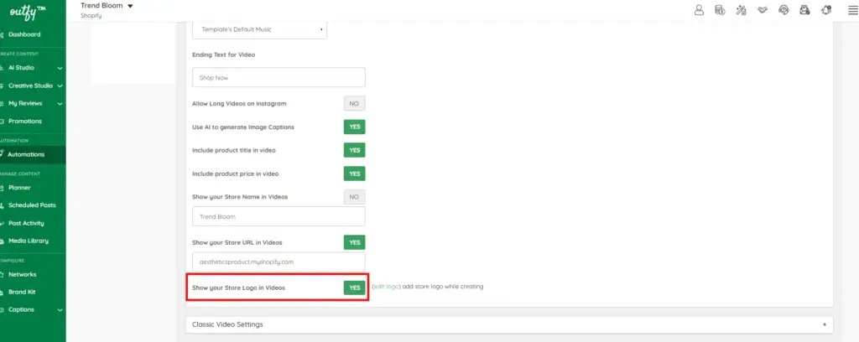
Task: Toggle Show your Store Logo in Videos
Action: (355, 288)
